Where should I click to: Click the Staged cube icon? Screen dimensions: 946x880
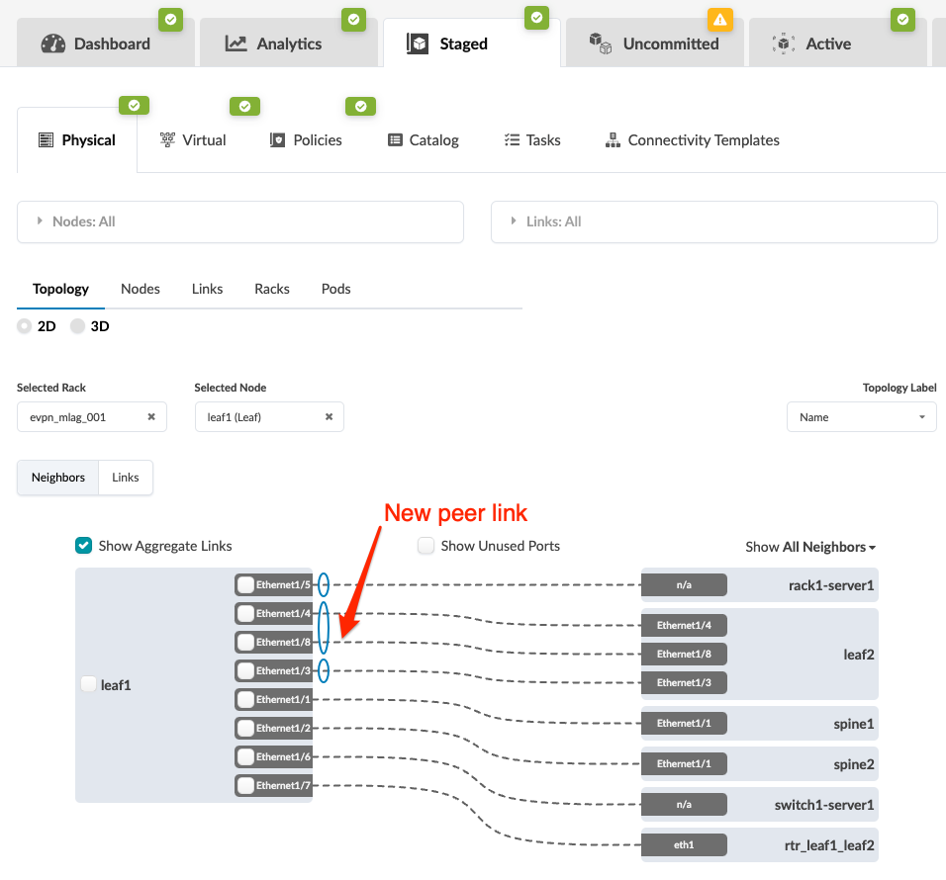418,44
